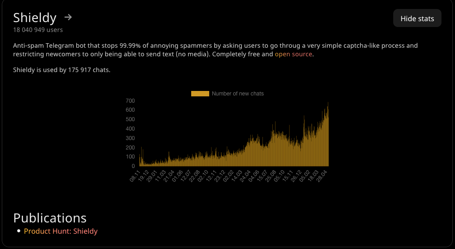The image size is (455, 249).
Task: Hide the stats with Hide stats button
Action: pos(417,18)
